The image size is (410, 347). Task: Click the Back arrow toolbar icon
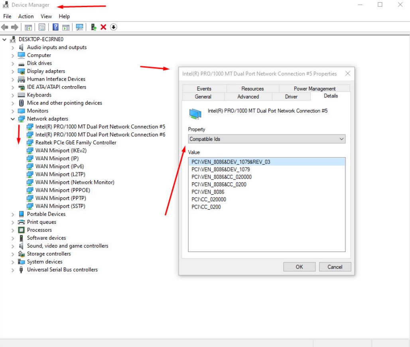coord(5,27)
